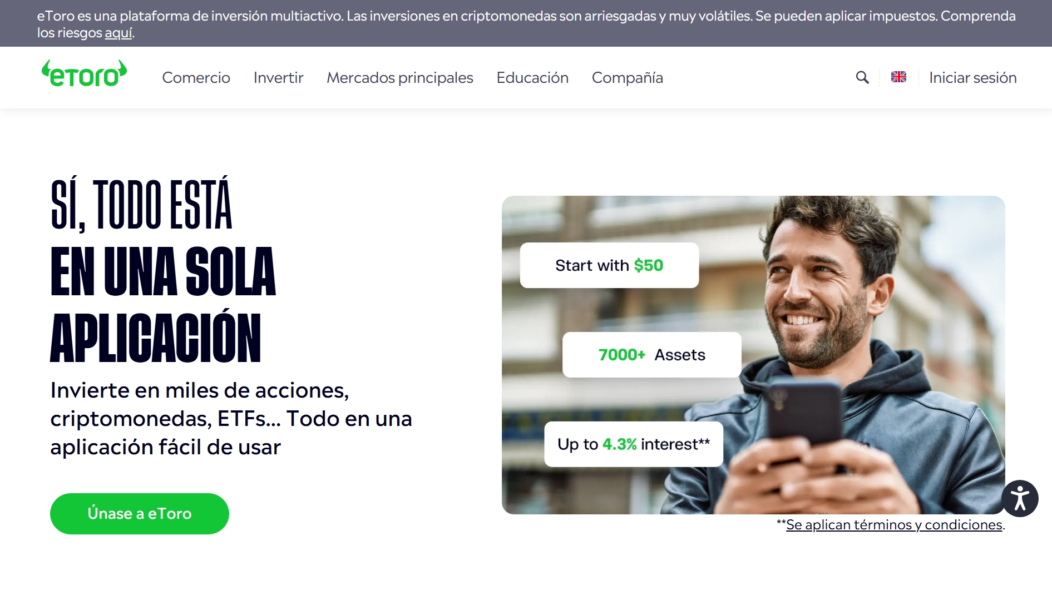Click the '7000+ Assets' card
Image resolution: width=1052 pixels, height=600 pixels.
(x=651, y=355)
